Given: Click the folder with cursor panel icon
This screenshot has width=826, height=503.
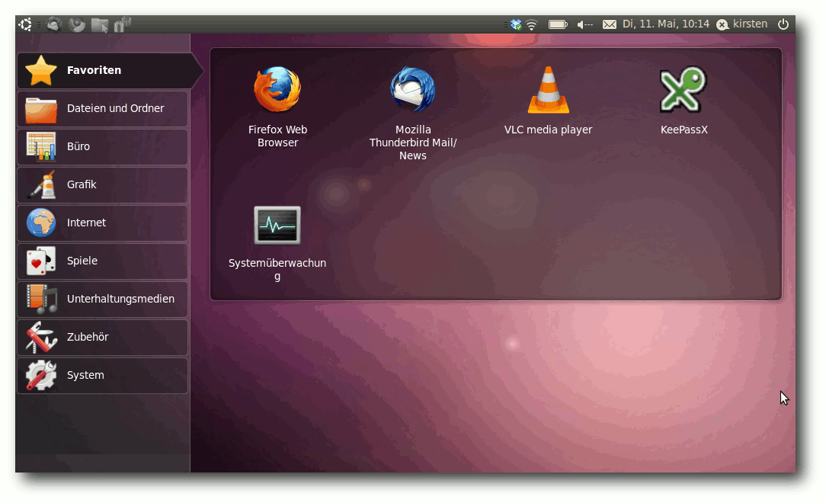Looking at the screenshot, I should point(100,24).
